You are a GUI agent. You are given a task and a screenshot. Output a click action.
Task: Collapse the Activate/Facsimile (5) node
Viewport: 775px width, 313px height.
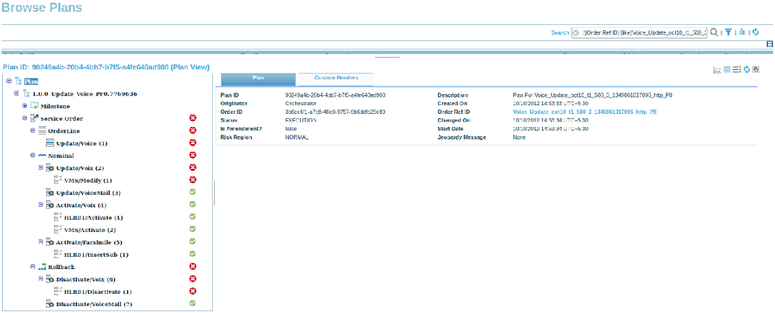(41, 242)
